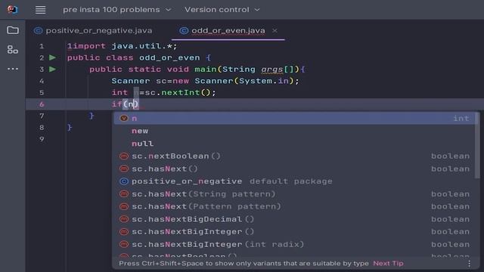The width and height of the screenshot is (484, 272).
Task: Run class odd_or_even from line 2 gutter
Action: click(x=52, y=57)
